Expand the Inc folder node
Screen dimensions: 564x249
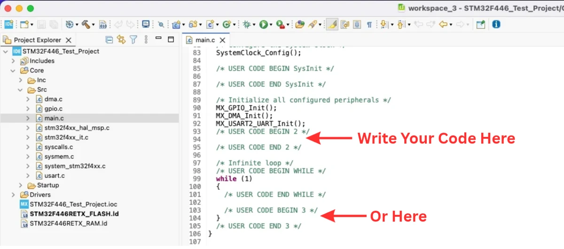pos(21,80)
